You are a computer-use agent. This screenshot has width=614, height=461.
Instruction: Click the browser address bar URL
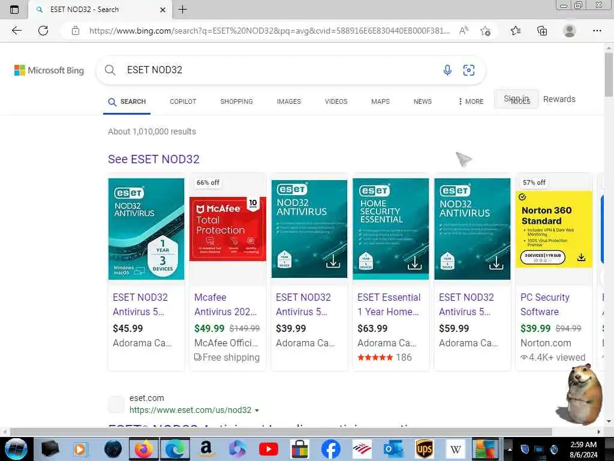[269, 31]
